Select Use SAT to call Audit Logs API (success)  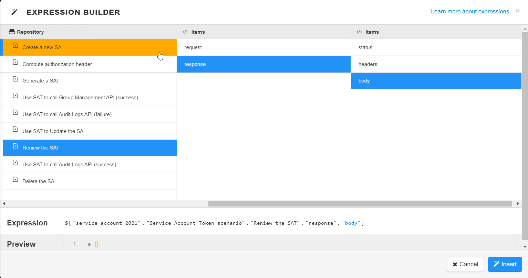(90, 165)
